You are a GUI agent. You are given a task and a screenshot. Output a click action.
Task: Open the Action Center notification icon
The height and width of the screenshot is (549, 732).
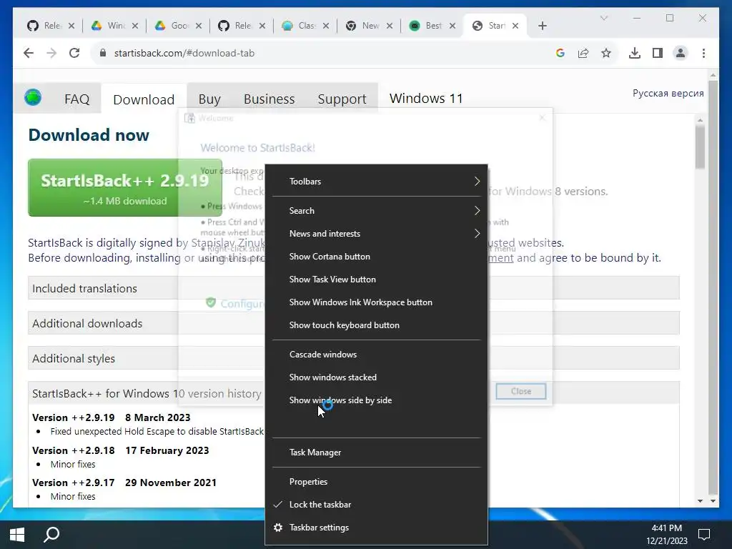click(x=703, y=535)
